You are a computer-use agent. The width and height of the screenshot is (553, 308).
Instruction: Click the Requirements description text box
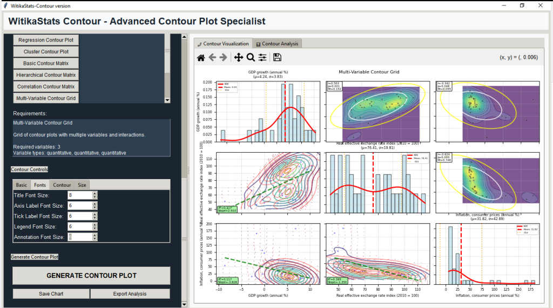91,138
